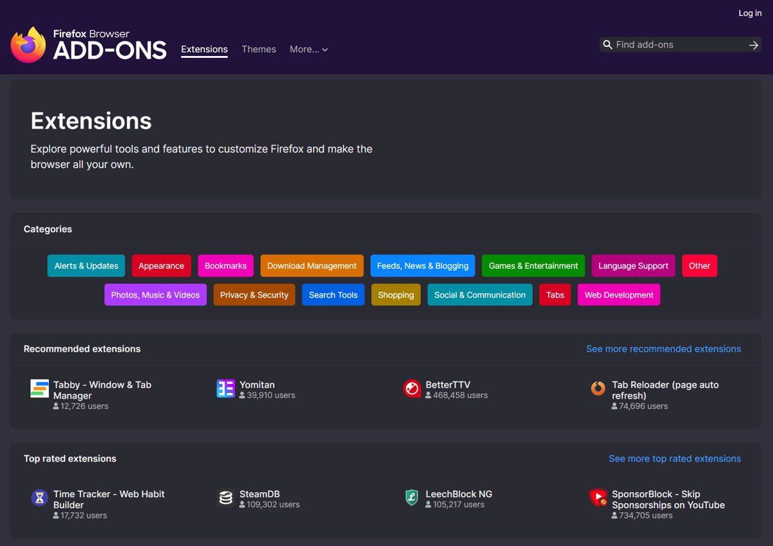Click the 74,696 users text
Image resolution: width=773 pixels, height=546 pixels.
[x=644, y=406]
